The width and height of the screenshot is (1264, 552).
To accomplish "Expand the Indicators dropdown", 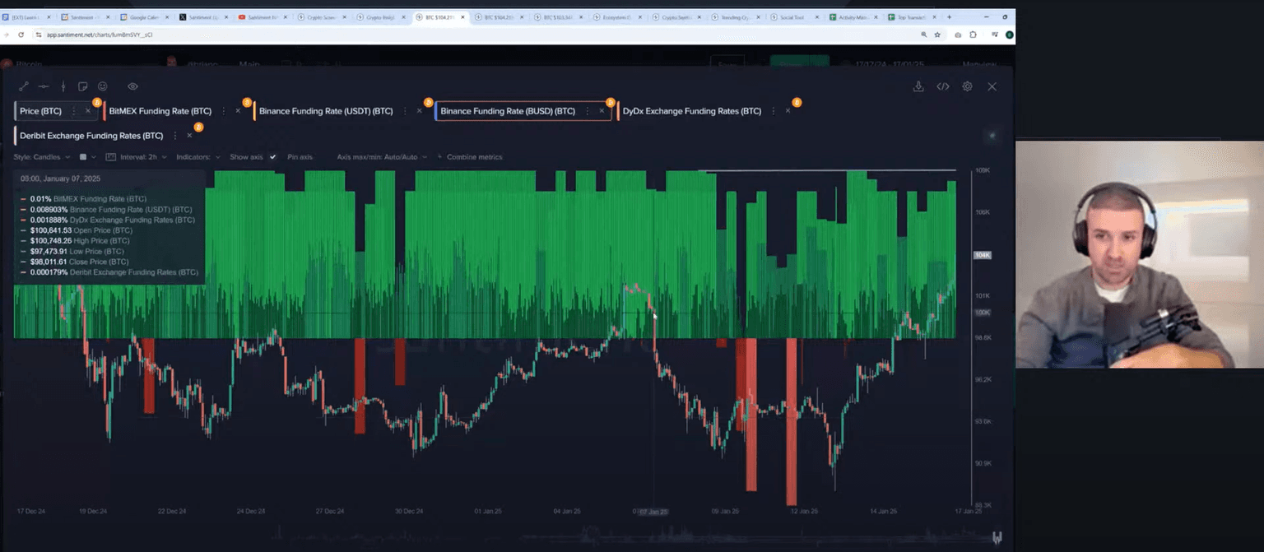I will (x=198, y=156).
